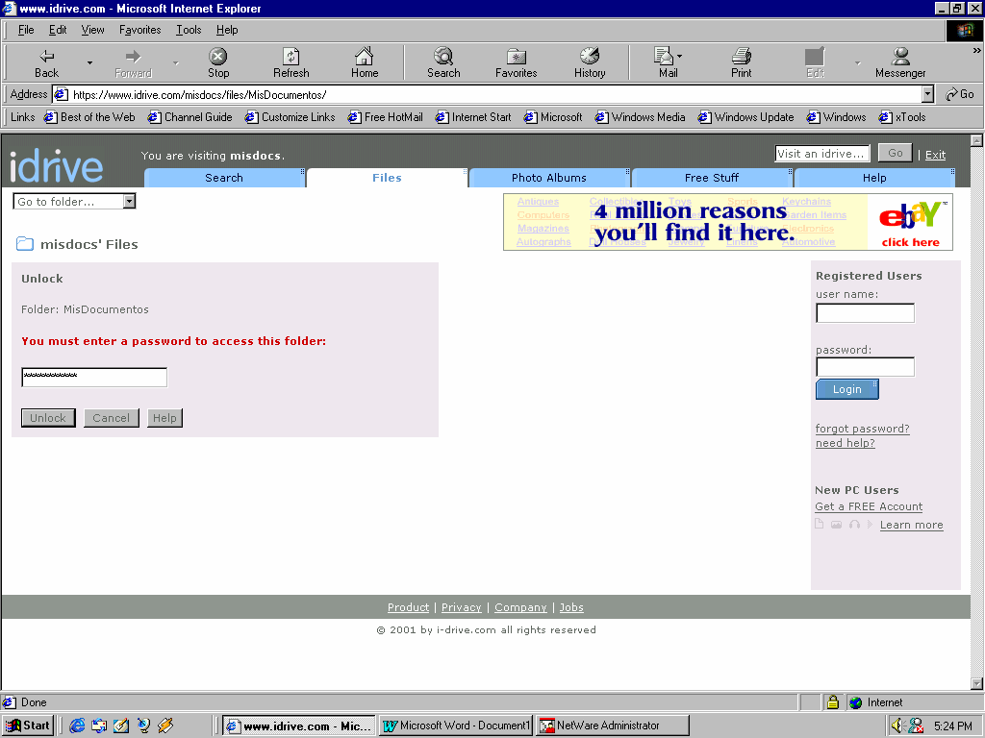Open the Favorites toolbar button
This screenshot has width=985, height=738.
(516, 62)
